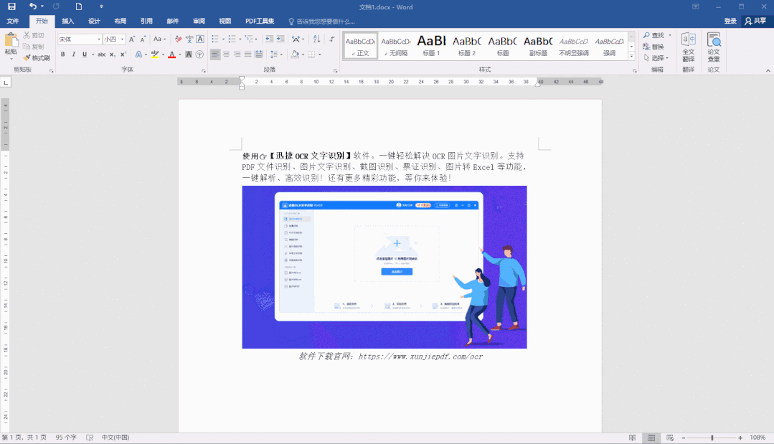Apply subscript formatting
Screen dimensions: 774x444
coord(113,55)
